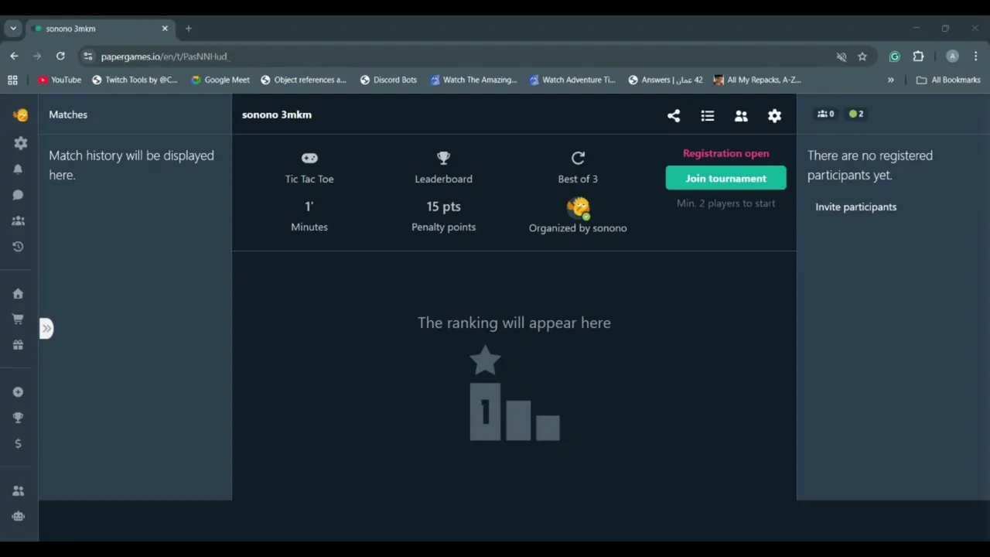Bookmark this page with the star icon
Viewport: 990px width, 557px height.
[x=862, y=56]
